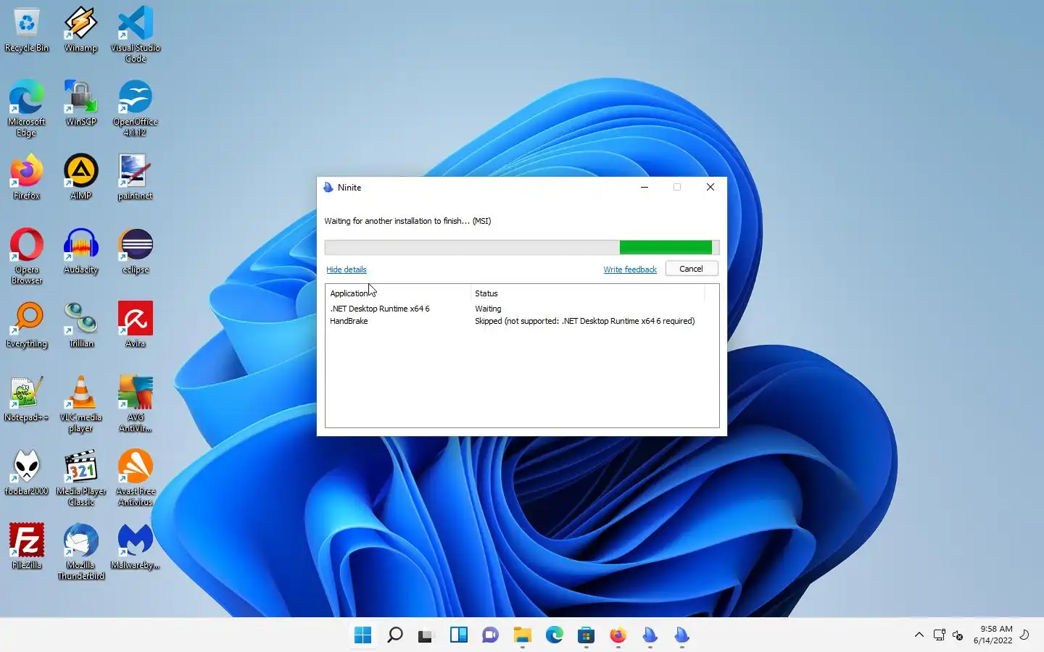Select the Visual Studio Code shortcut

[x=136, y=35]
